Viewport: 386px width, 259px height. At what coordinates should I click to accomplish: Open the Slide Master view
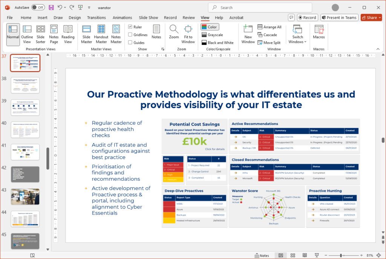(x=86, y=34)
